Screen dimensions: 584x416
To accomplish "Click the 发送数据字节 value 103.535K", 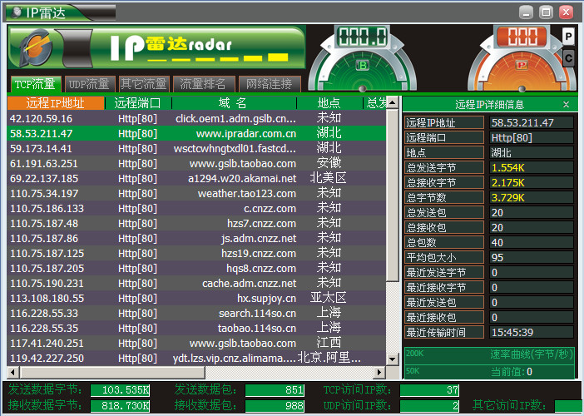I will pos(120,390).
